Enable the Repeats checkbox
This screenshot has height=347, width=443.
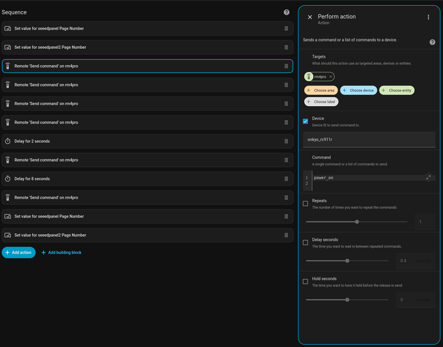(x=305, y=204)
